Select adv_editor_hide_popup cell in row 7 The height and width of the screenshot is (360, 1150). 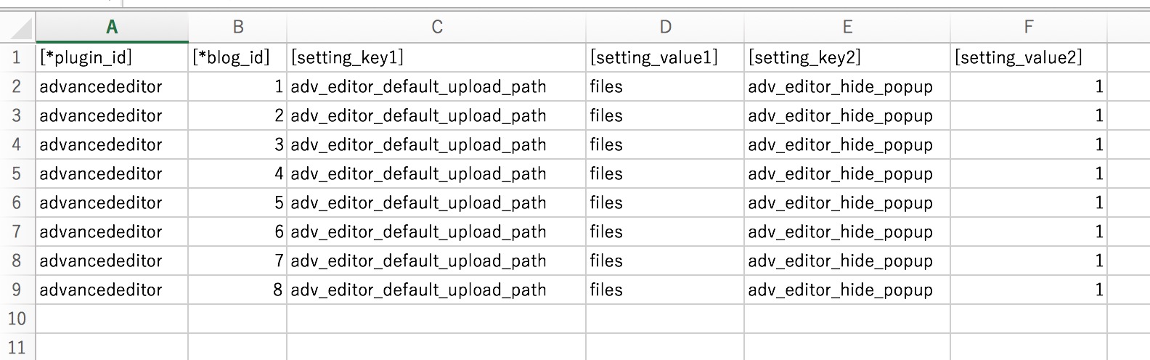(847, 232)
